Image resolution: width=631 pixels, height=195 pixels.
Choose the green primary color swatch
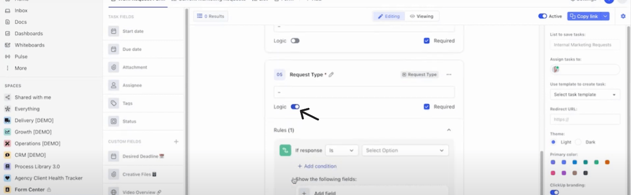tap(596, 162)
